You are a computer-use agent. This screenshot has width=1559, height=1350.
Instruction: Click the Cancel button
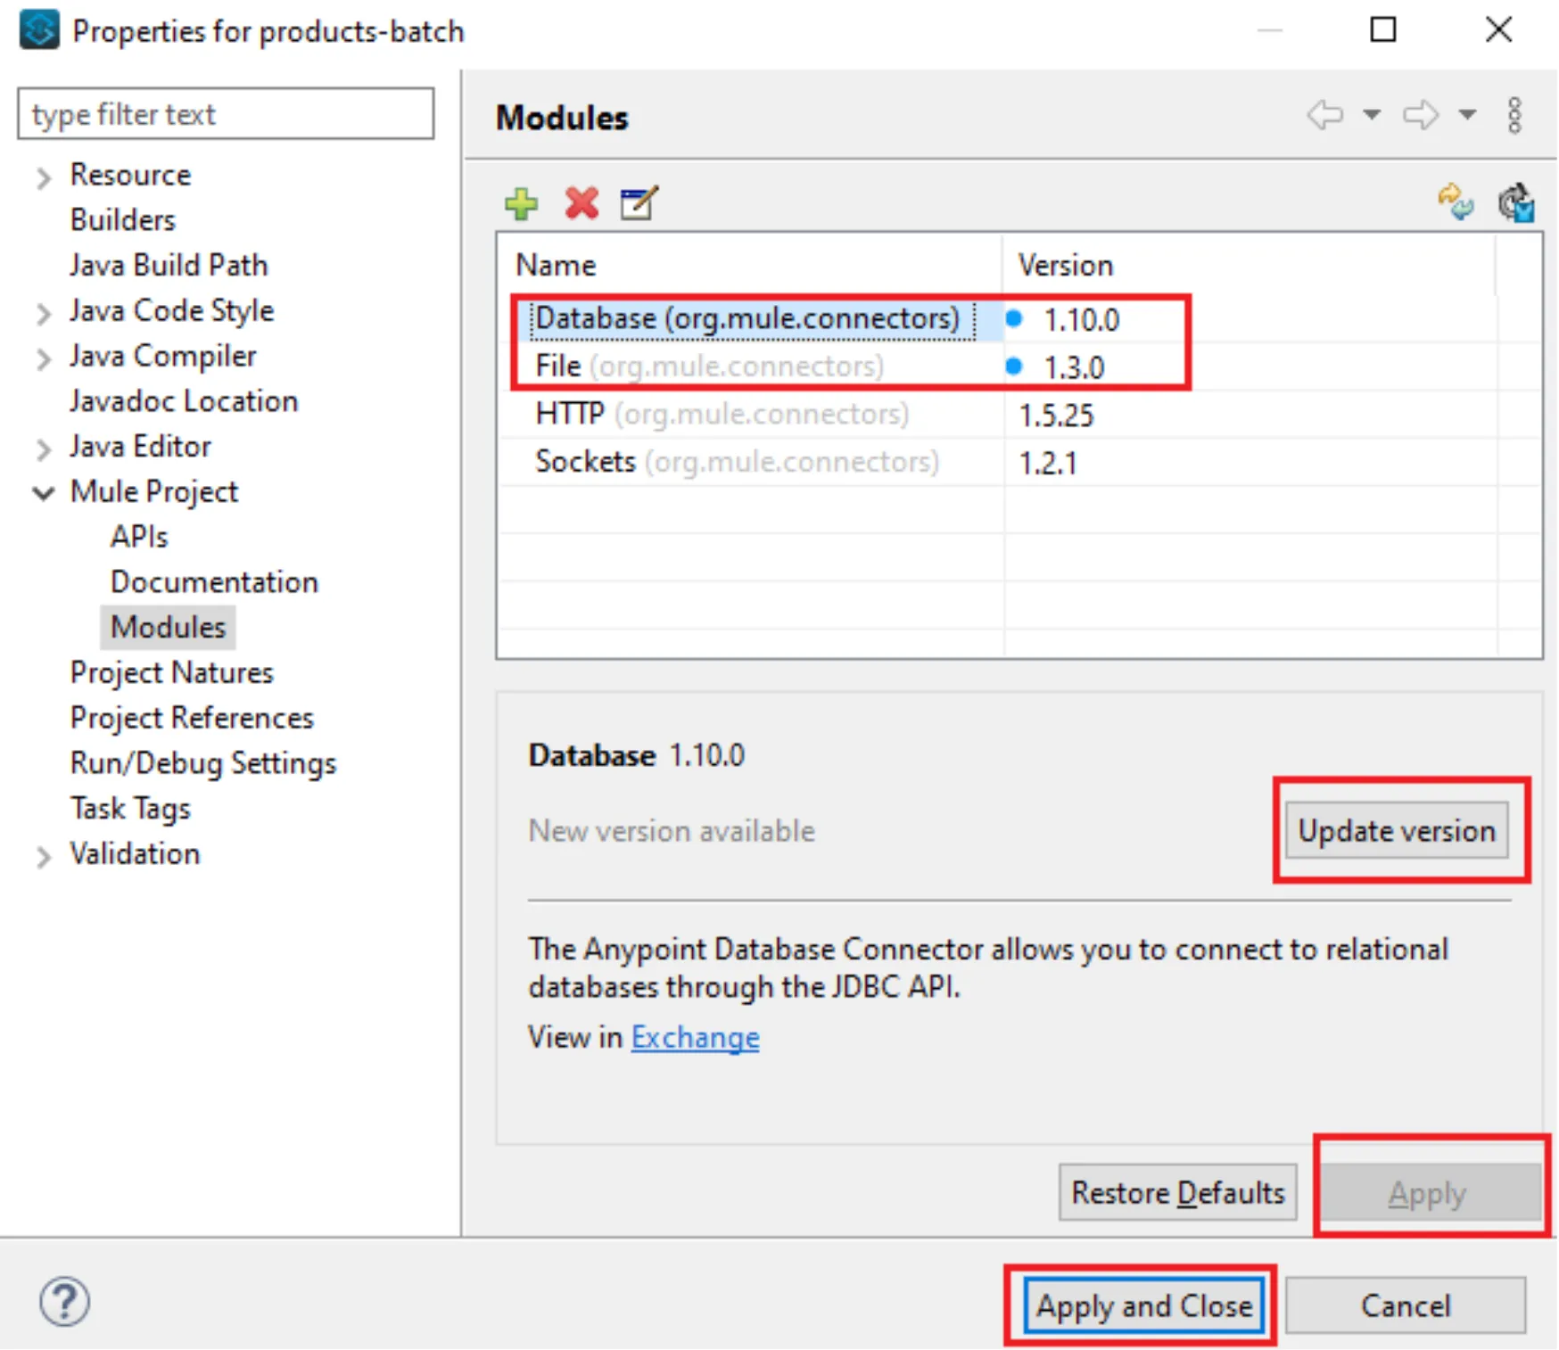(x=1406, y=1305)
